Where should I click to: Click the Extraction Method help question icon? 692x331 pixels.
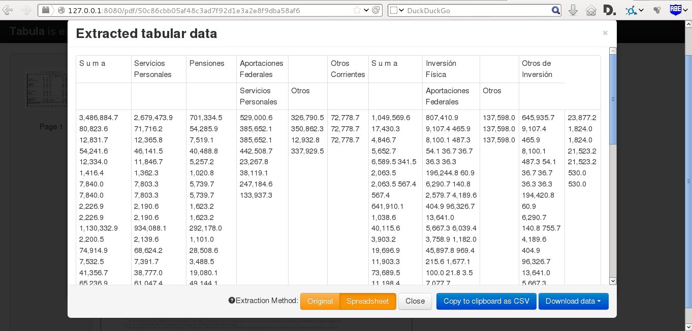232,301
